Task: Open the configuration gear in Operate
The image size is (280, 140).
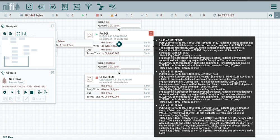Action: point(5,92)
